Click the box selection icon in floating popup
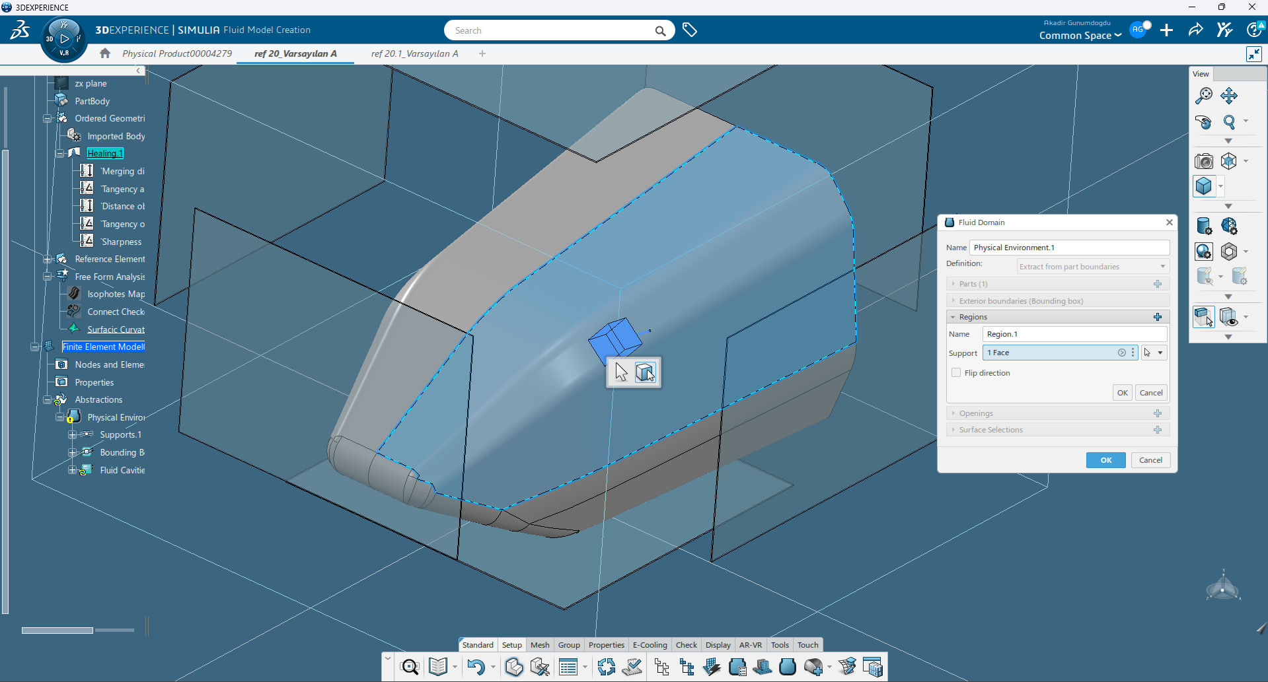Image resolution: width=1268 pixels, height=682 pixels. click(646, 372)
